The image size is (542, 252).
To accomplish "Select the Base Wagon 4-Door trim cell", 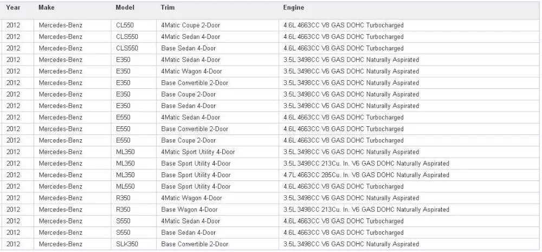I will pos(189,210).
